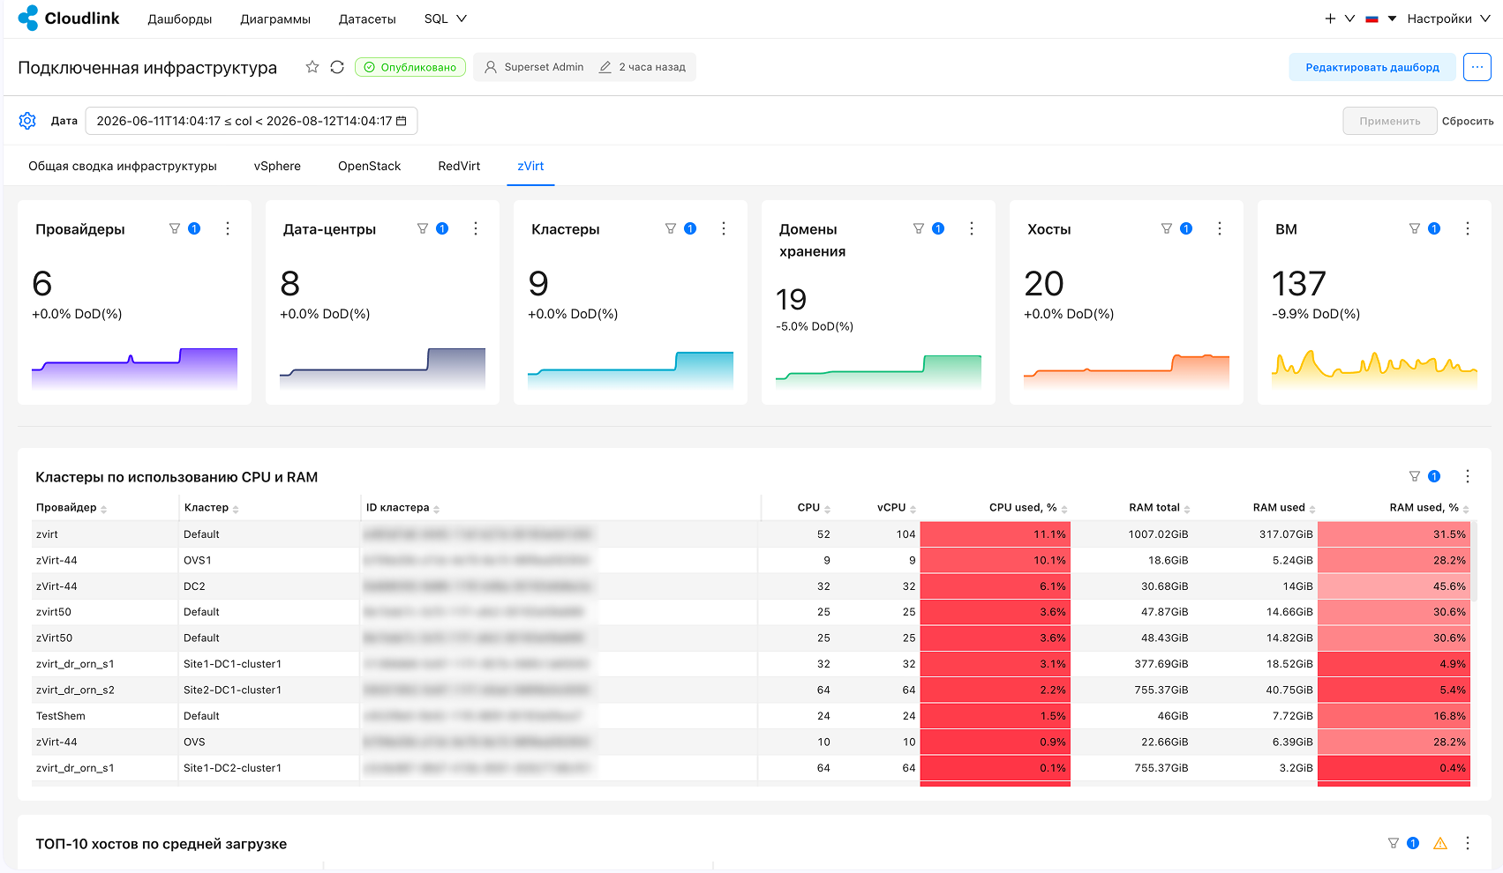Screen dimensions: 1503x873
Task: Open the Кластеры card three-dot menu
Action: tap(724, 228)
